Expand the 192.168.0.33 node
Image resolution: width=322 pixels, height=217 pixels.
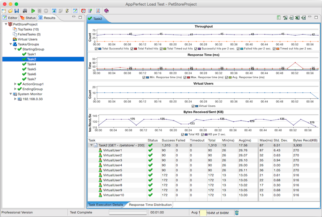(15, 99)
